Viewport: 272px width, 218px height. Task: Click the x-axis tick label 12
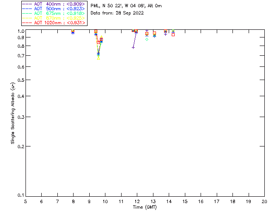pos(137,201)
